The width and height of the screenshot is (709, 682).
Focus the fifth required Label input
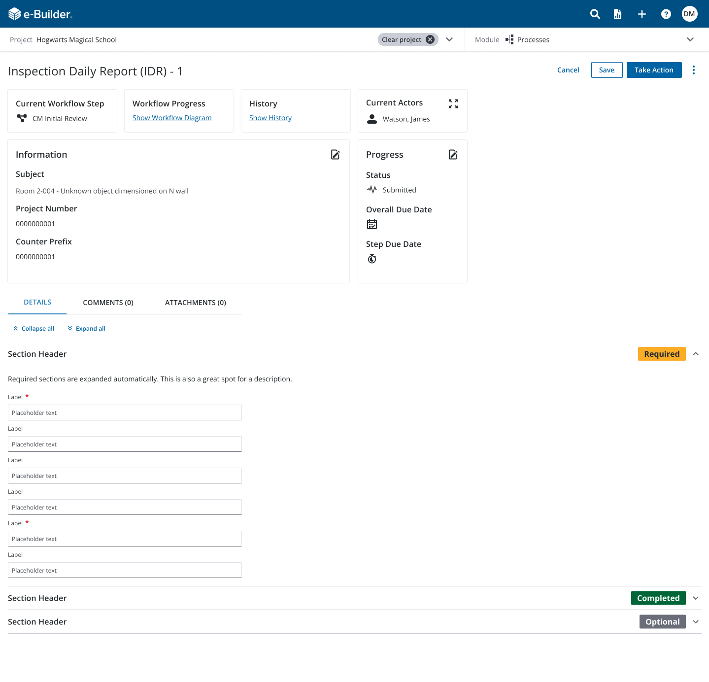tap(125, 539)
